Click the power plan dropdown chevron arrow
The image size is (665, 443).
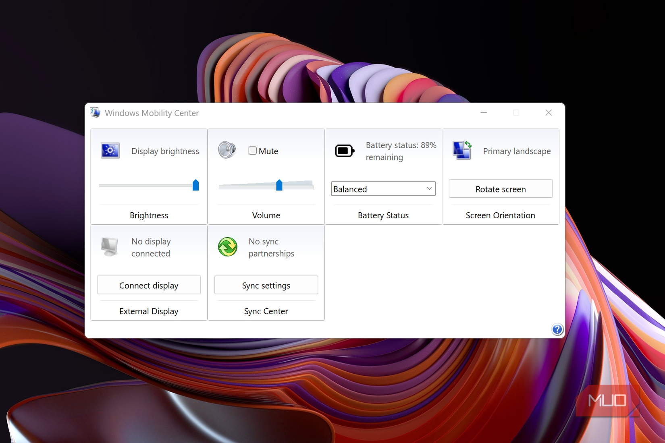pyautogui.click(x=429, y=188)
